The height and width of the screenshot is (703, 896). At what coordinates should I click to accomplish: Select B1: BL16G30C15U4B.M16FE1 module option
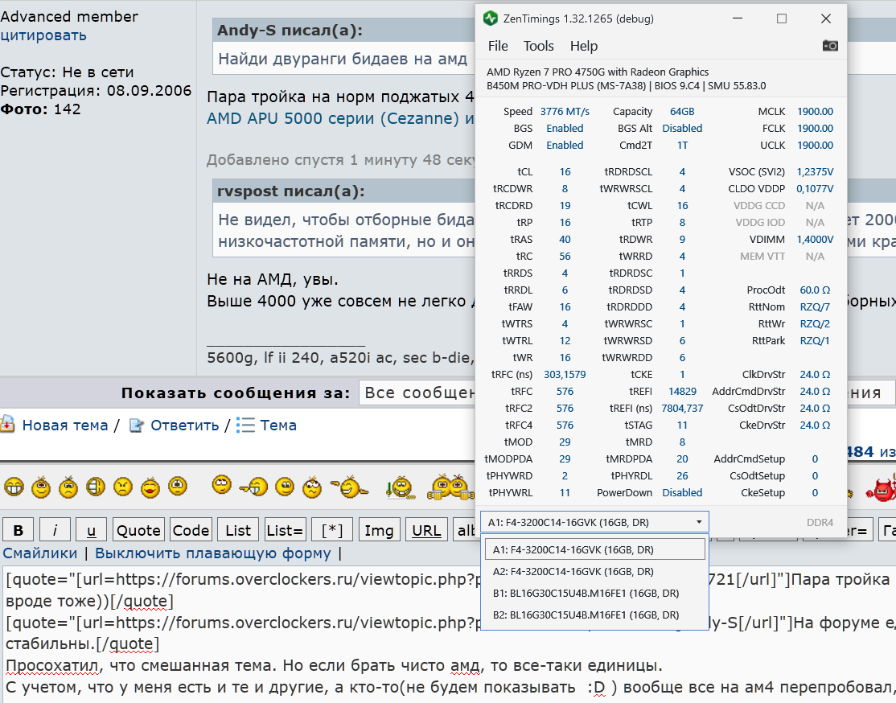[595, 593]
